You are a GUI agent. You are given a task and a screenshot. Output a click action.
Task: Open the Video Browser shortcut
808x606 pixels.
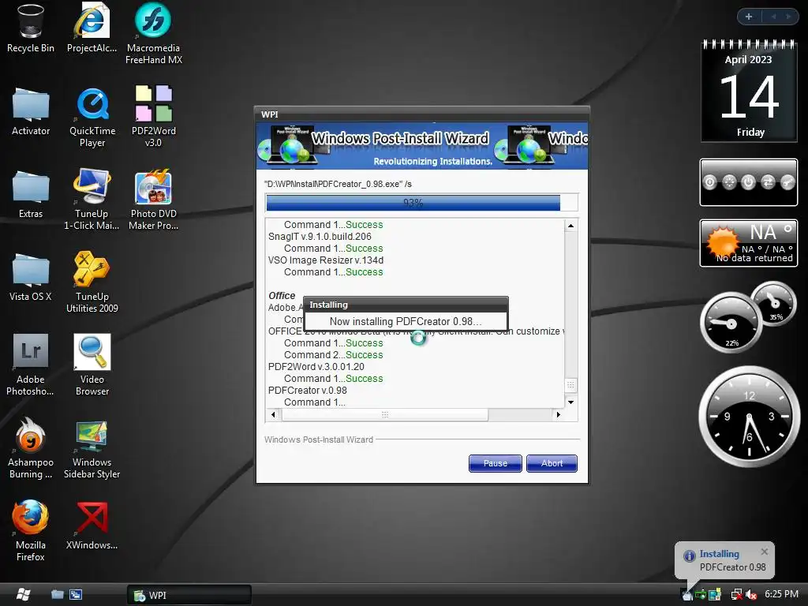(x=92, y=365)
